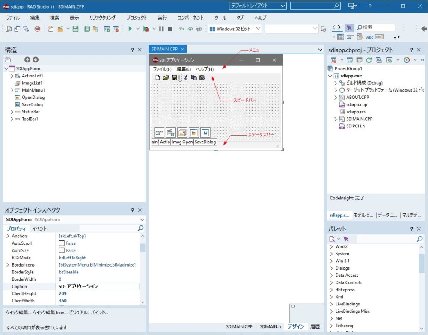This screenshot has width=428, height=335.
Task: Run the application with the green Run icon
Action: point(130,28)
